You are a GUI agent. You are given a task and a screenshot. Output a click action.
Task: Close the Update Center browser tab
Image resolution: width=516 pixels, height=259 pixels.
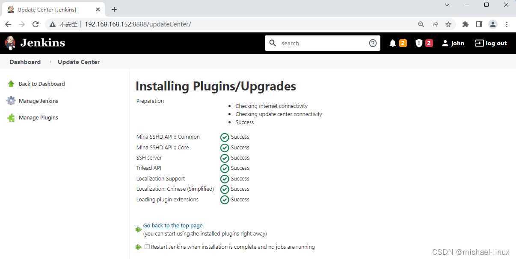click(98, 9)
